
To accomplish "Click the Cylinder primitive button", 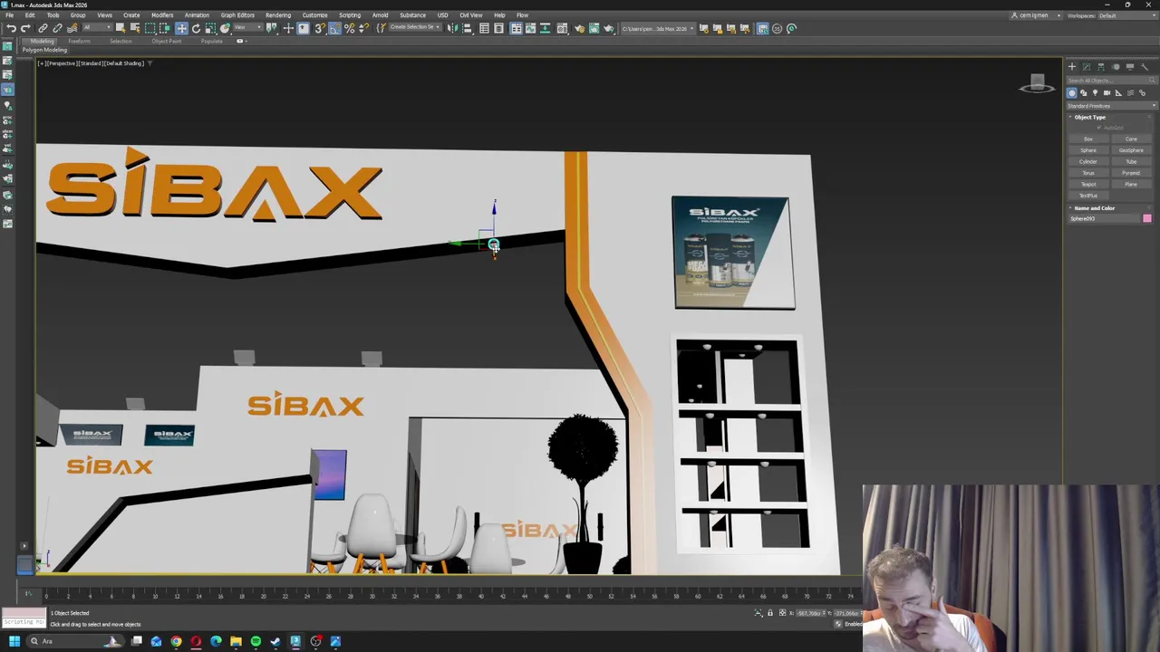I will 1088,161.
